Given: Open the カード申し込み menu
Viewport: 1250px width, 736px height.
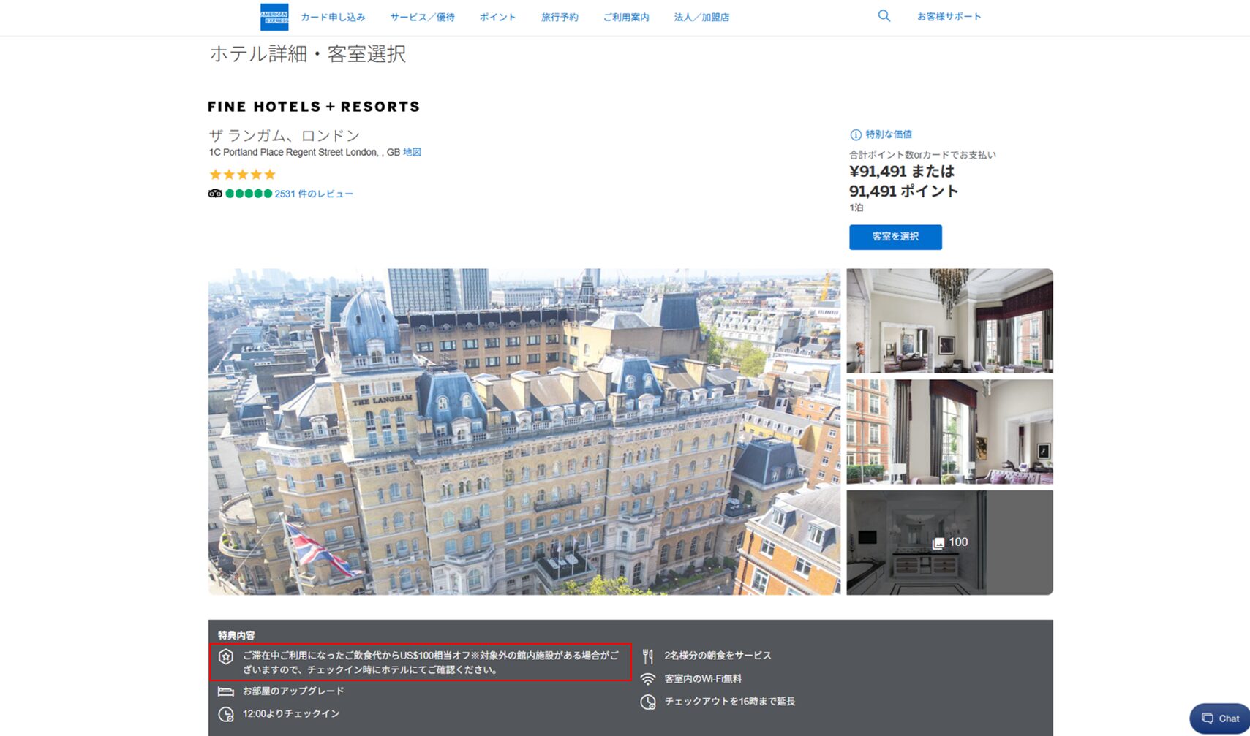Looking at the screenshot, I should pos(333,17).
